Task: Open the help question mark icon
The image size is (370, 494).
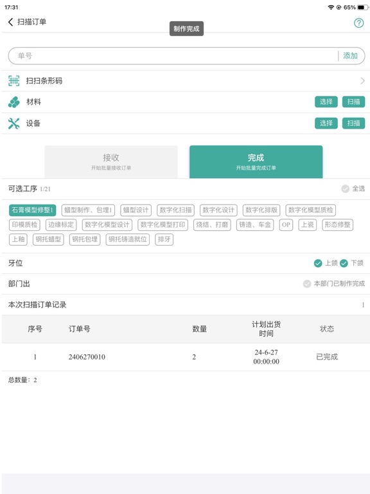Action: click(x=358, y=23)
